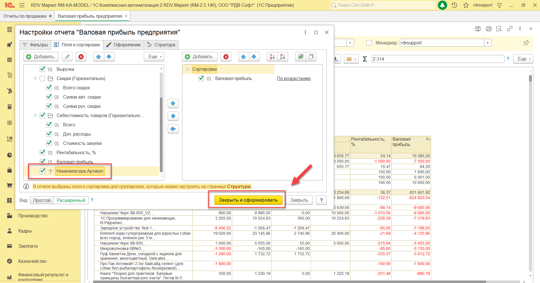Click Закрыть и сформировать button
540x283 pixels.
pyautogui.click(x=248, y=200)
